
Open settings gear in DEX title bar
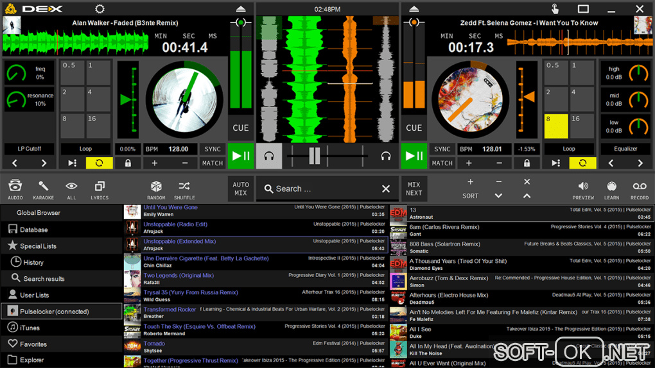(x=100, y=9)
